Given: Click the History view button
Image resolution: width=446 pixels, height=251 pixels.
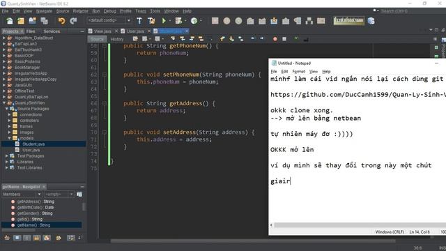Looking at the screenshot, I should point(117,39).
